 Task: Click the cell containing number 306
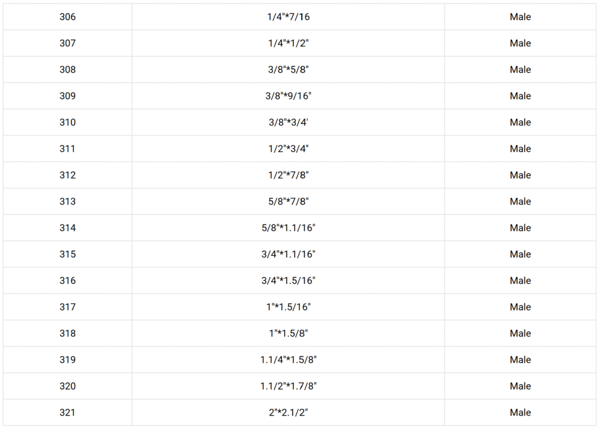(67, 17)
